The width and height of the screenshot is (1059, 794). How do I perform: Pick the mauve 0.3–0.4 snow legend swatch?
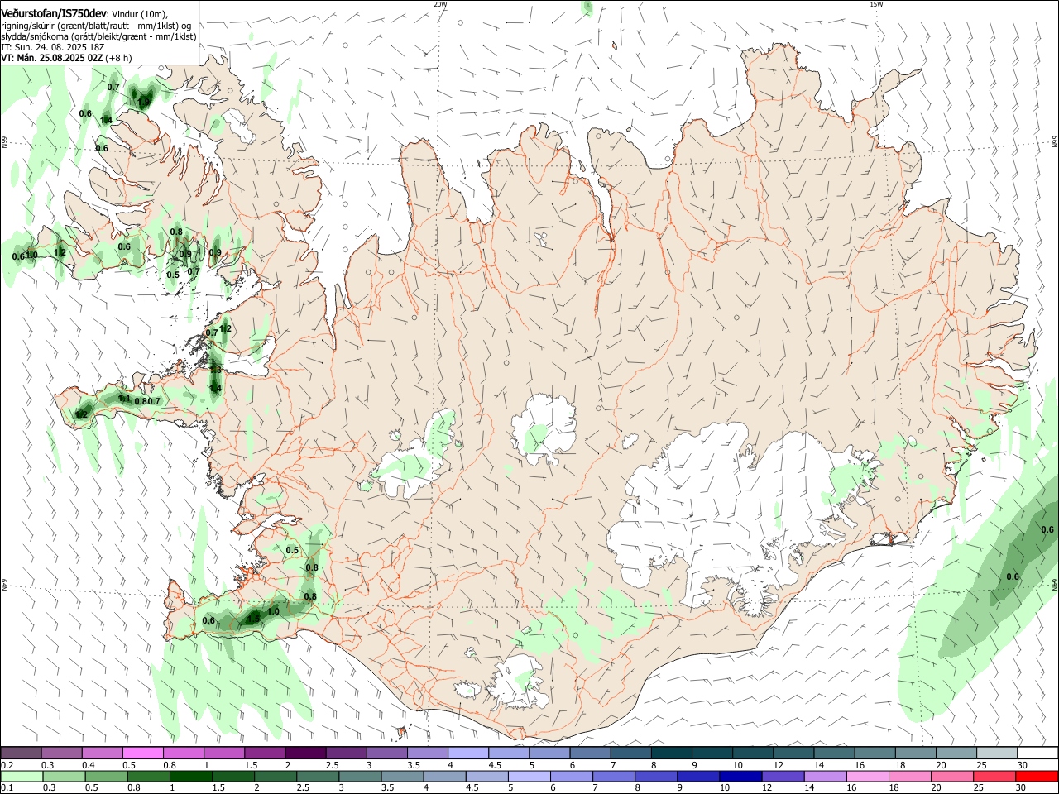61,753
